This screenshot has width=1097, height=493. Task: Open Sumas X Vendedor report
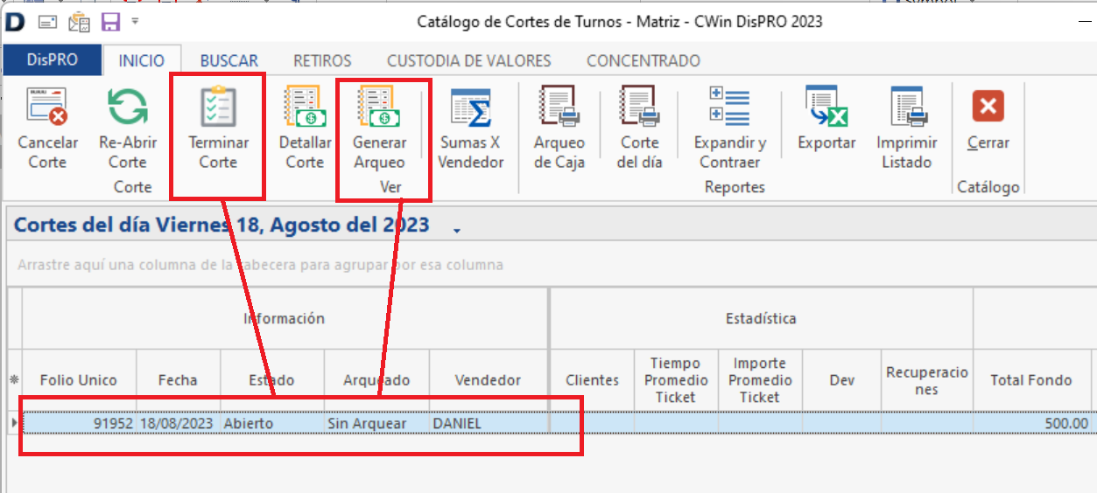tap(471, 127)
